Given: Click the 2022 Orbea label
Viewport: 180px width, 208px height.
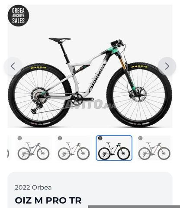Looking at the screenshot, I should click(x=33, y=188).
